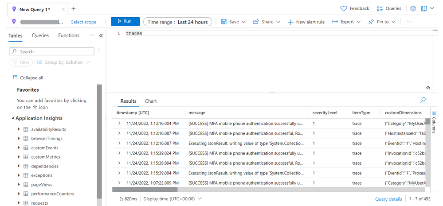
Task: Open search options vertical ellipsis
Action: (x=99, y=51)
